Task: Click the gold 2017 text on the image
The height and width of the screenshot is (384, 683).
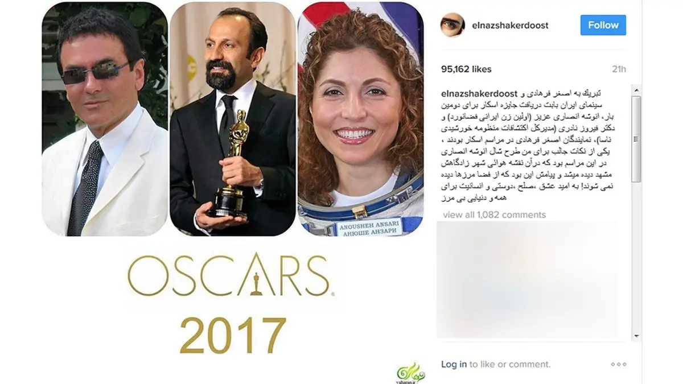Action: coord(233,335)
